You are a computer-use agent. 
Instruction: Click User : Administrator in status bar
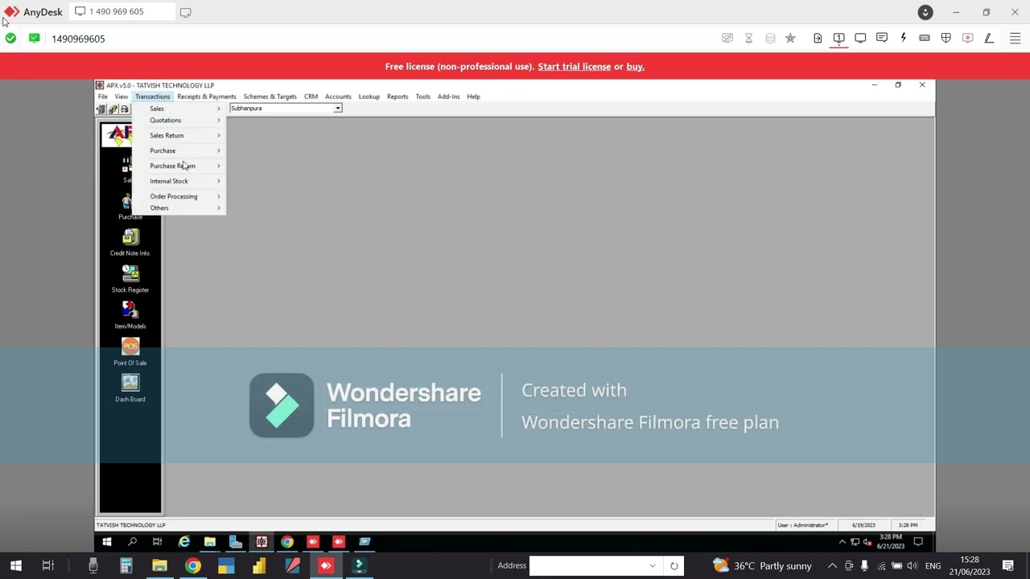[802, 525]
